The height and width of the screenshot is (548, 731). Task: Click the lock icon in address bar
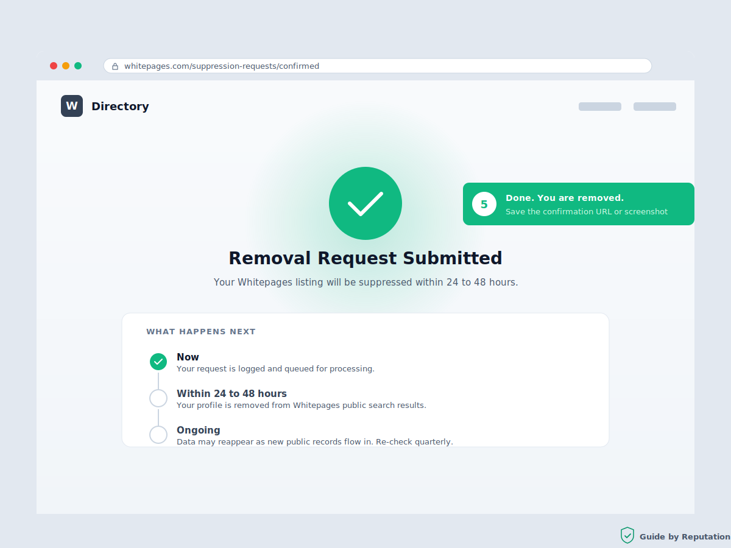point(115,66)
